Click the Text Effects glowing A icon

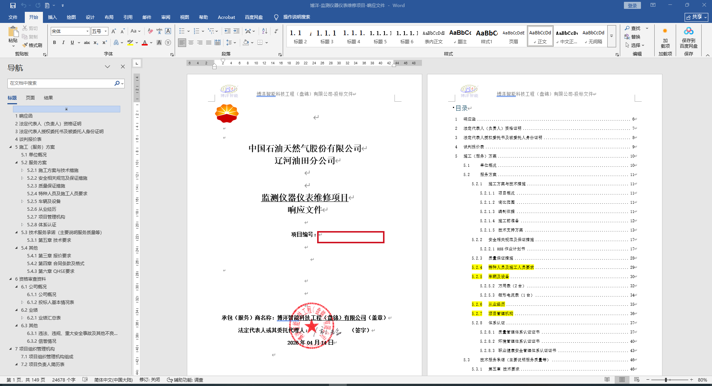[x=116, y=43]
